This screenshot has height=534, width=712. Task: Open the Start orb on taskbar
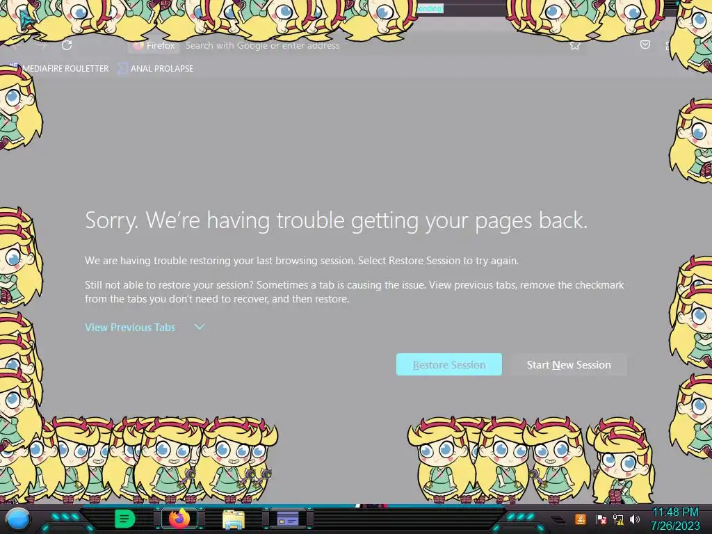coord(18,519)
